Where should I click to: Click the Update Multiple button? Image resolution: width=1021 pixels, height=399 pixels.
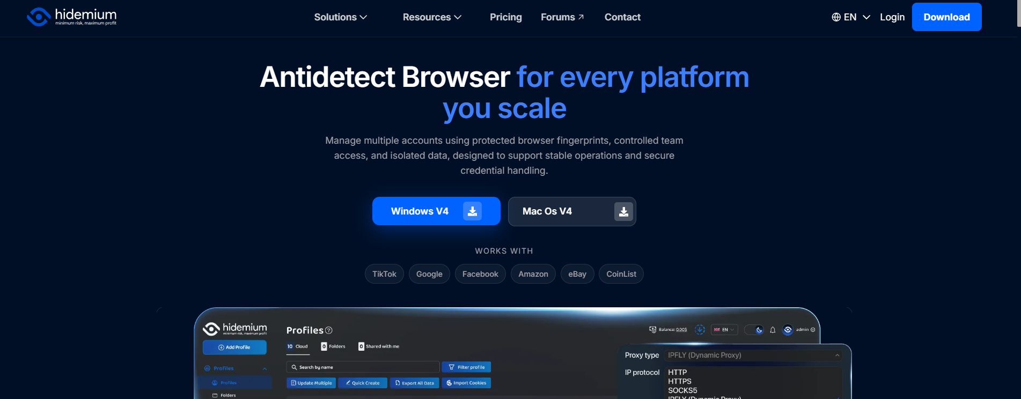tap(311, 383)
